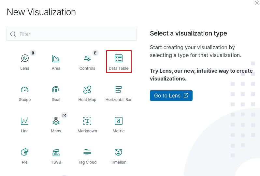Choose the Timelion visualization type

click(119, 156)
